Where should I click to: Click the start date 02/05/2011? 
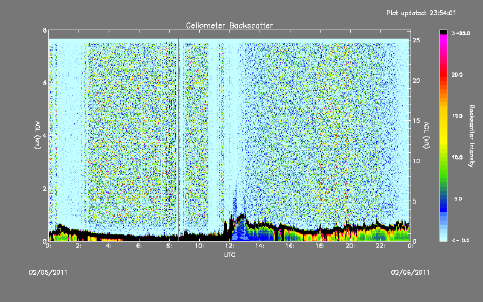48,272
